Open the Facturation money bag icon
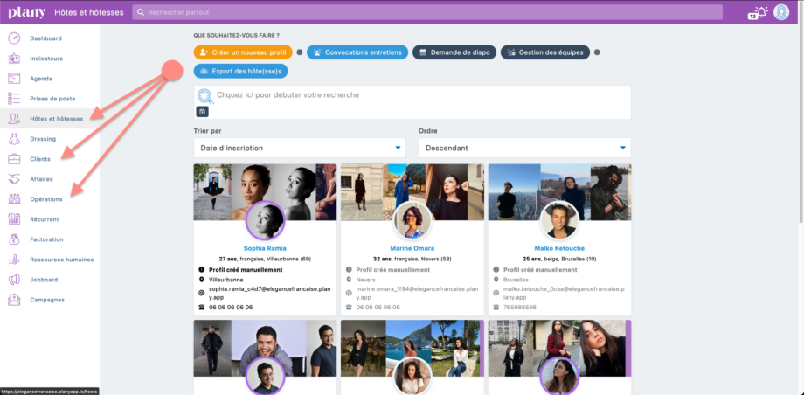The width and height of the screenshot is (804, 395). tap(14, 239)
